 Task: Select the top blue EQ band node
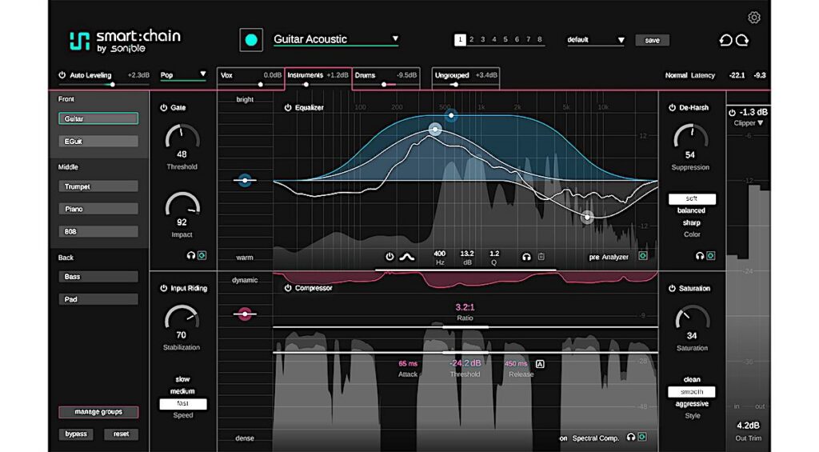[451, 115]
